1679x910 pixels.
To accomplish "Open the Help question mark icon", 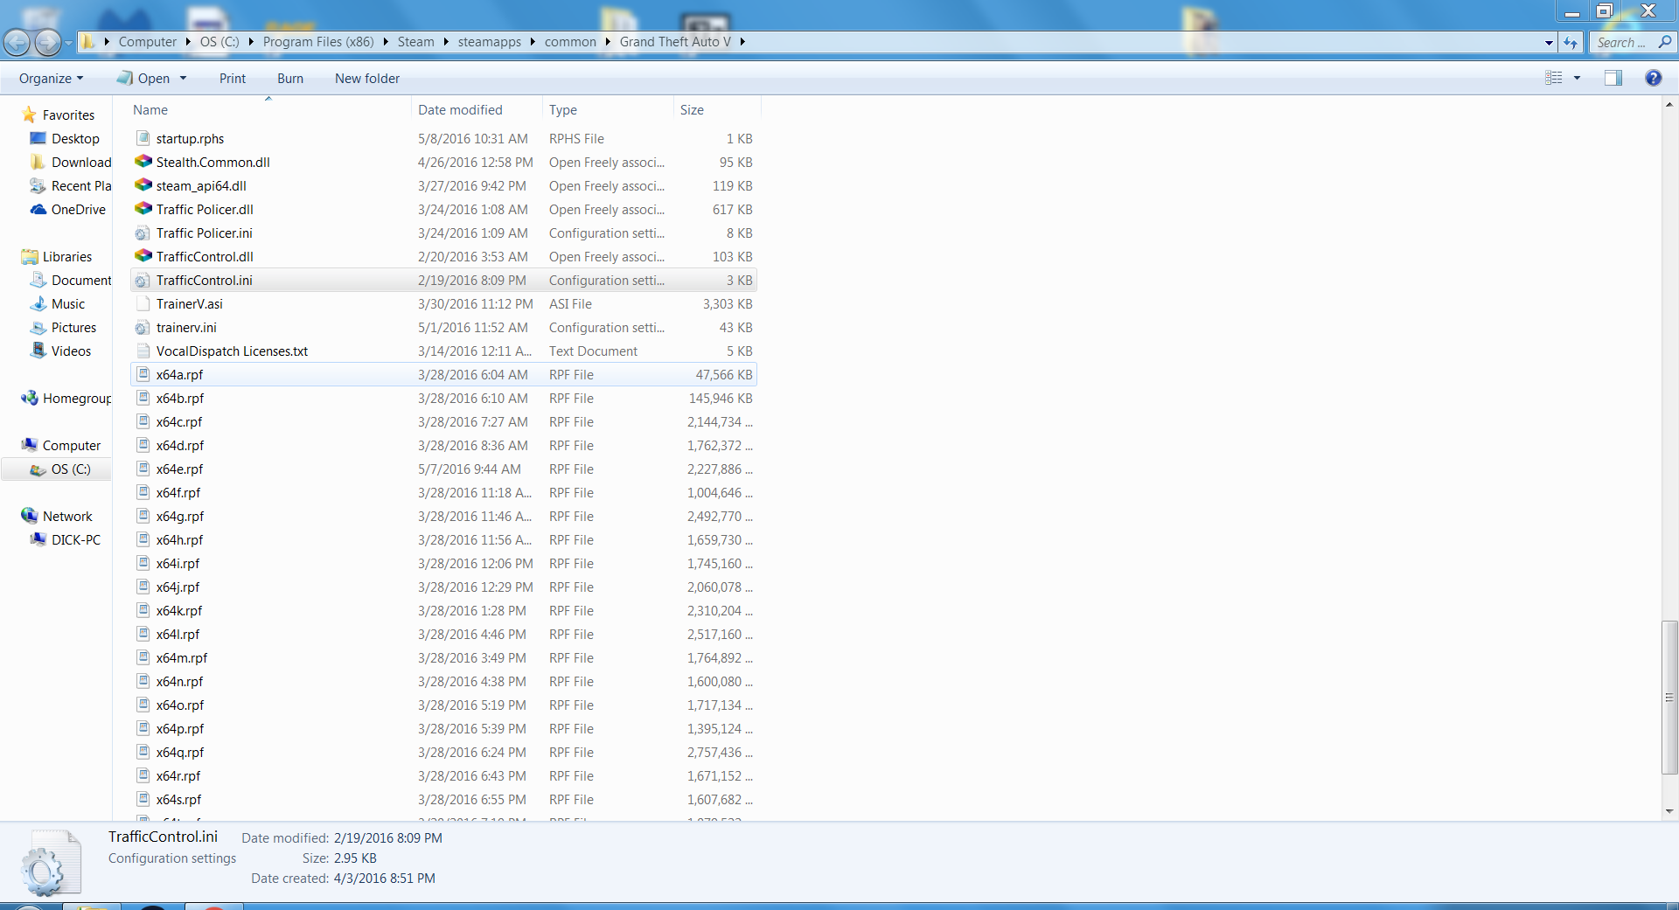I will (x=1653, y=78).
